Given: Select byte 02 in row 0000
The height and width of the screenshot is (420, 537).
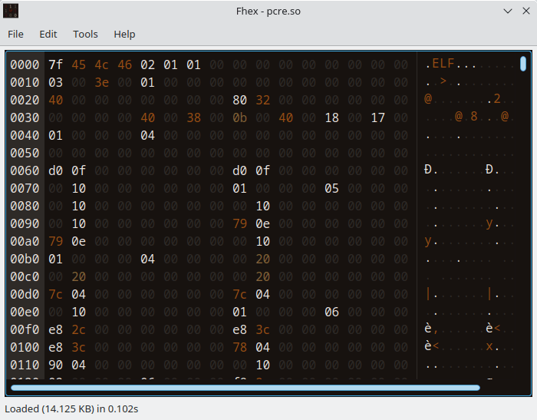Looking at the screenshot, I should 147,64.
